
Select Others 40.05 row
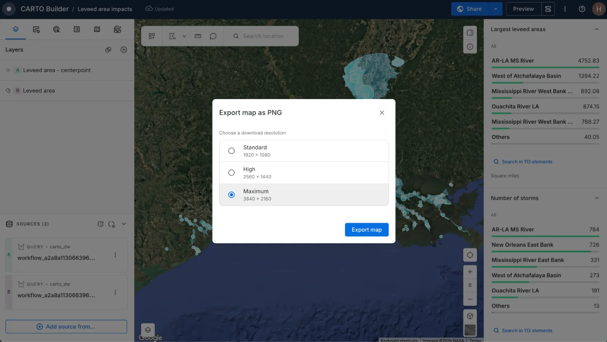click(x=546, y=139)
